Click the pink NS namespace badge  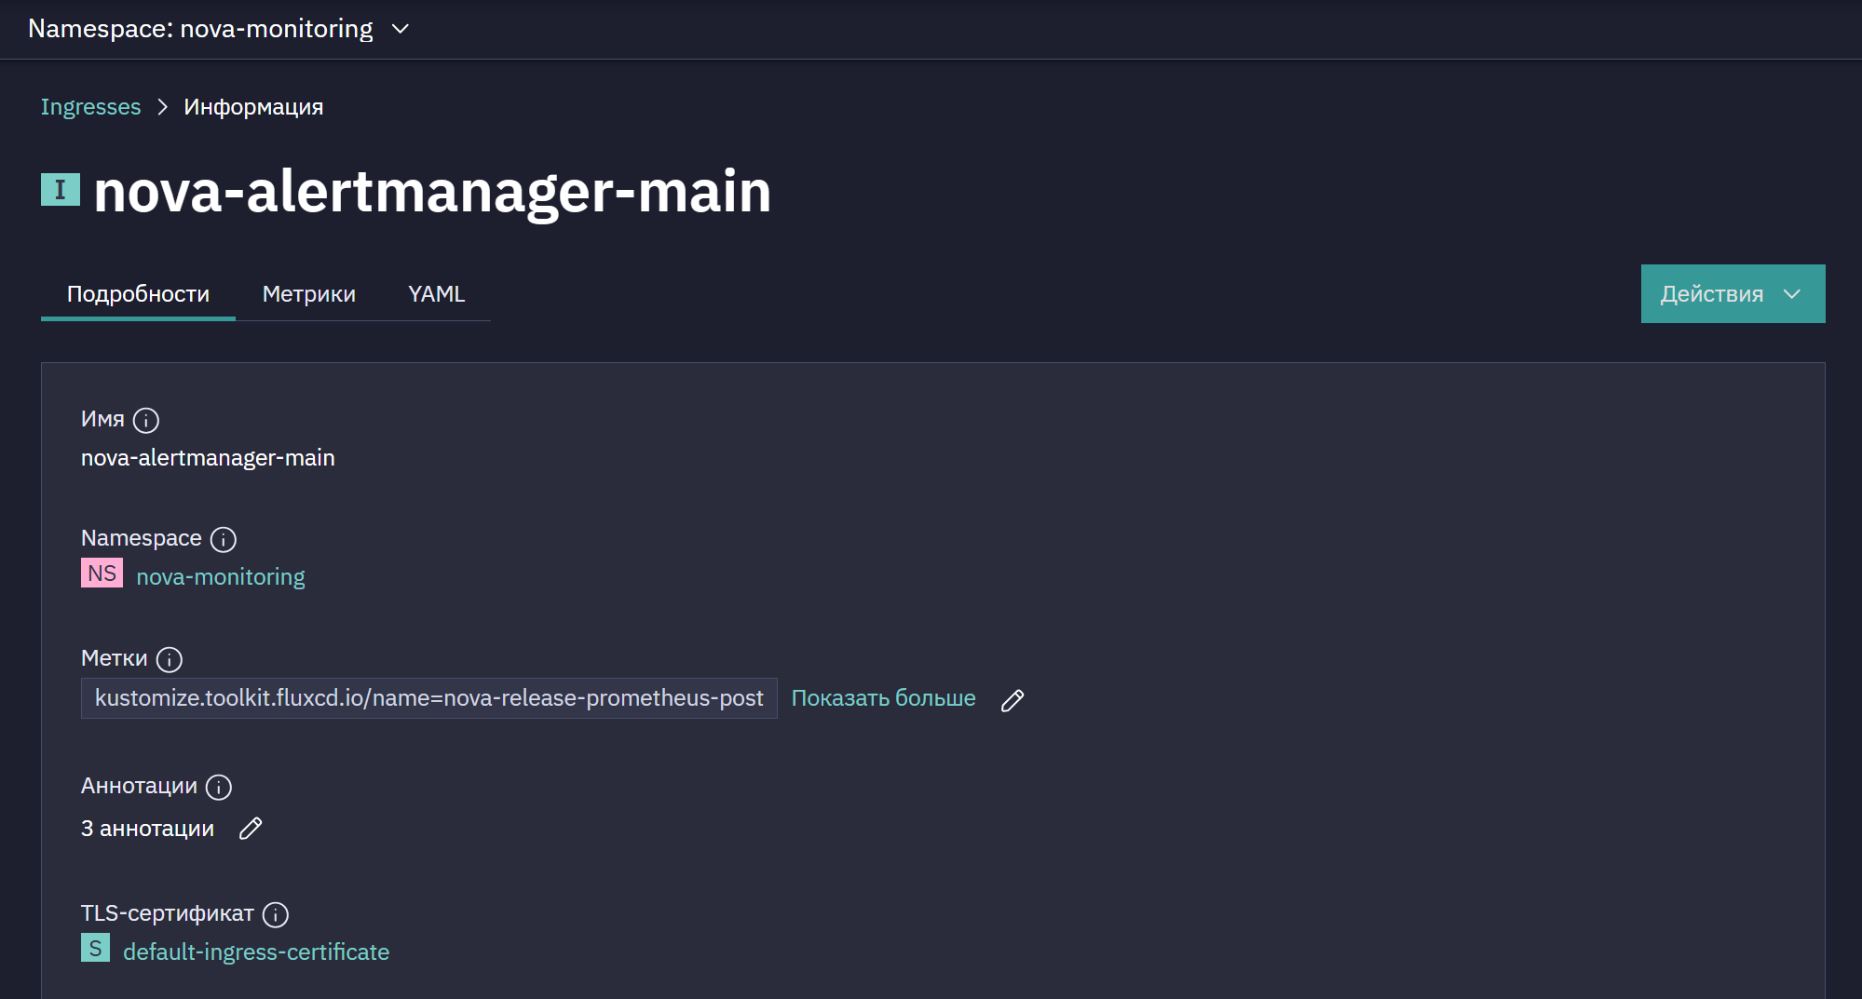102,574
